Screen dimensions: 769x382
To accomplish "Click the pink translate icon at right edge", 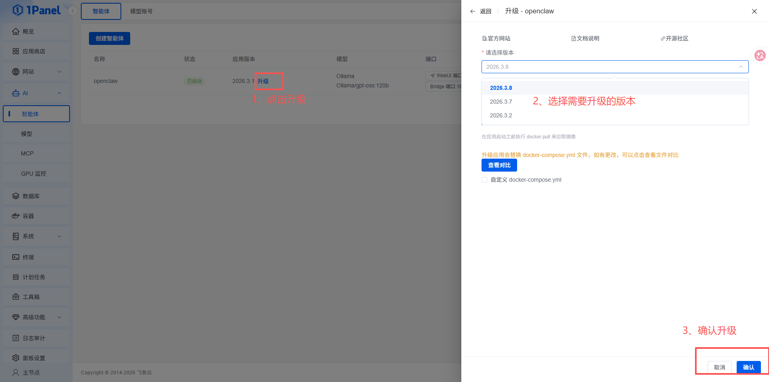I will pyautogui.click(x=760, y=55).
